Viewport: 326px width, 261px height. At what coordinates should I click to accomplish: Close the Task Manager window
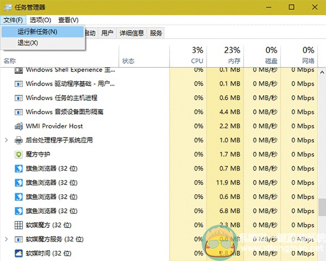pyautogui.click(x=315, y=8)
